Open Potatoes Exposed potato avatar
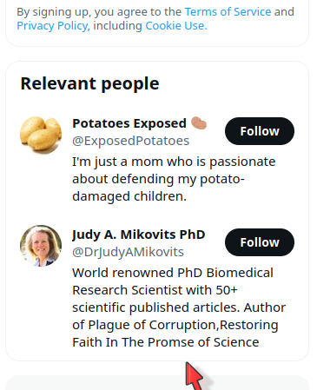 click(41, 135)
